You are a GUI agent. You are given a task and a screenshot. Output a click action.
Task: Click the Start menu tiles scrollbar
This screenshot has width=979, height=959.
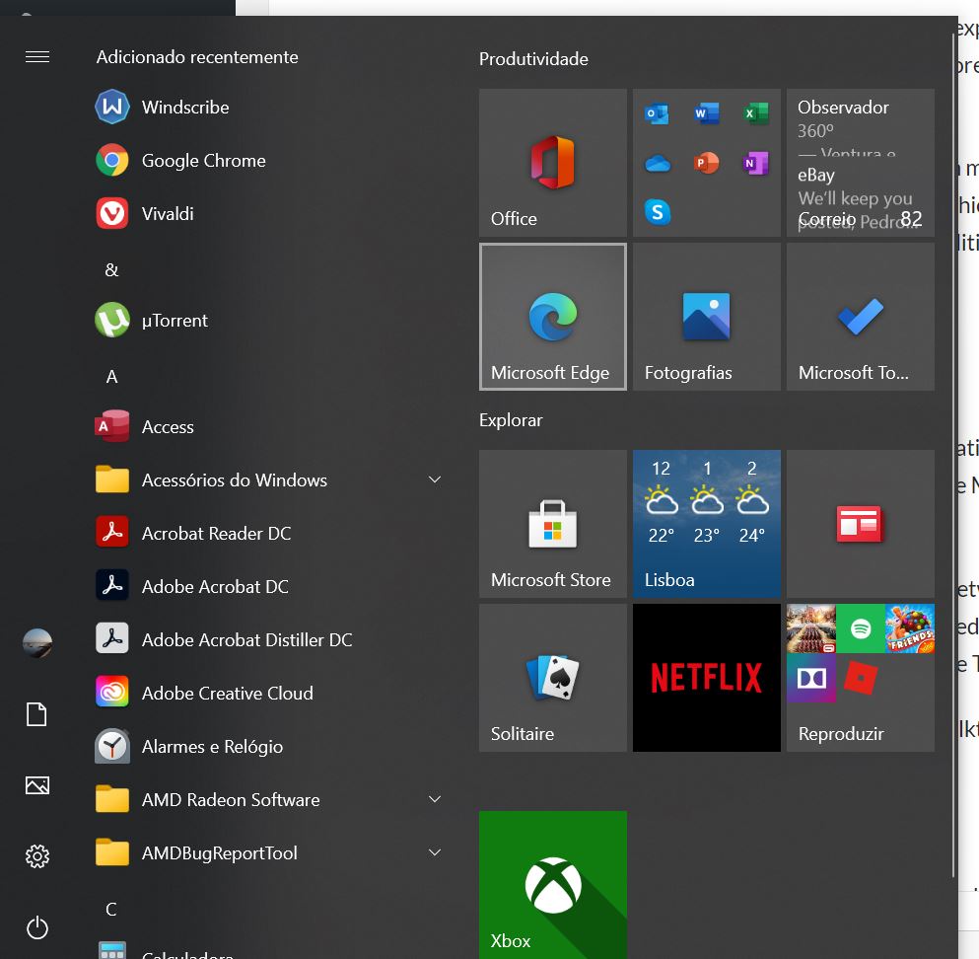tap(953, 456)
